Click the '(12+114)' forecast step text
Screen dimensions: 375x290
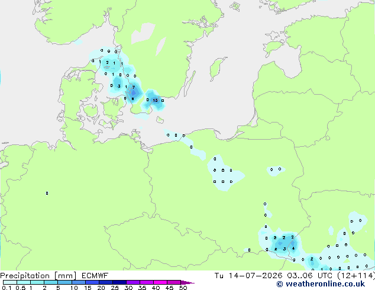(x=356, y=276)
